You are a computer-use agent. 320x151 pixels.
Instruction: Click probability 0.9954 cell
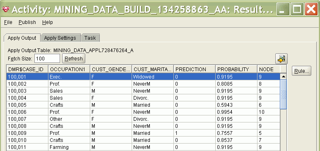236,112
